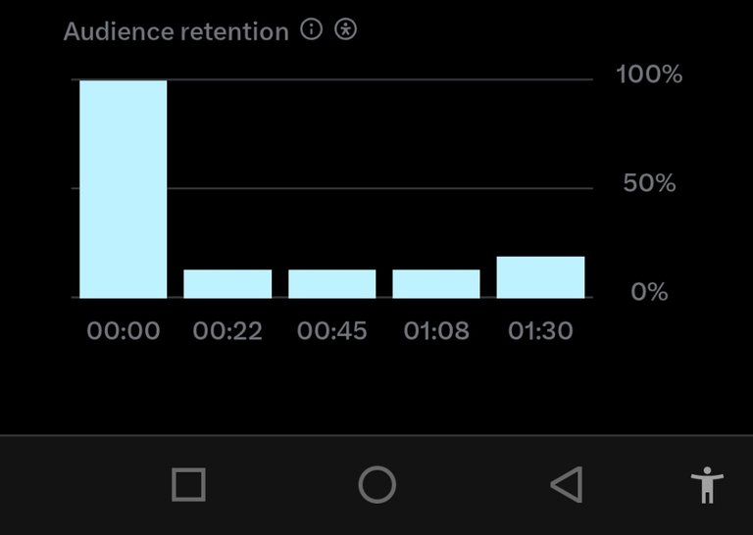
Task: Select the tall bar at 00:00
Action: pos(124,189)
